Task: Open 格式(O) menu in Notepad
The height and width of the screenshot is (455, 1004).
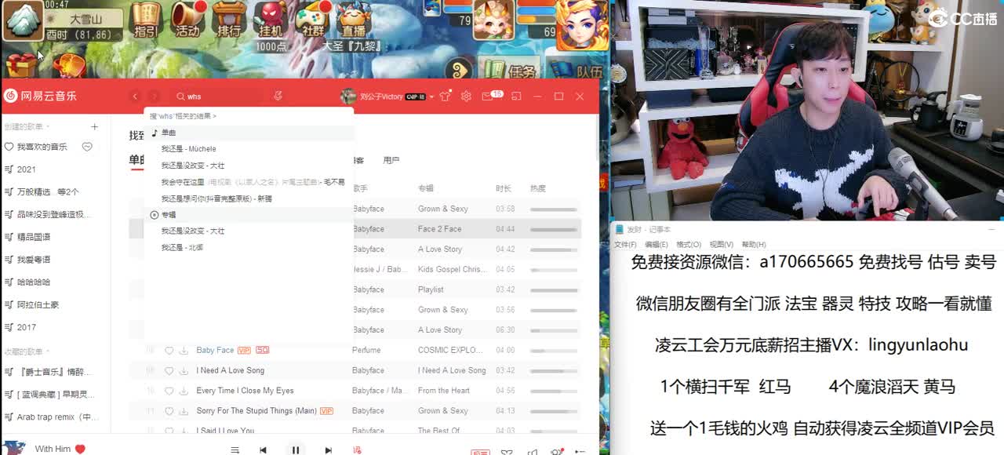Action: [x=689, y=245]
